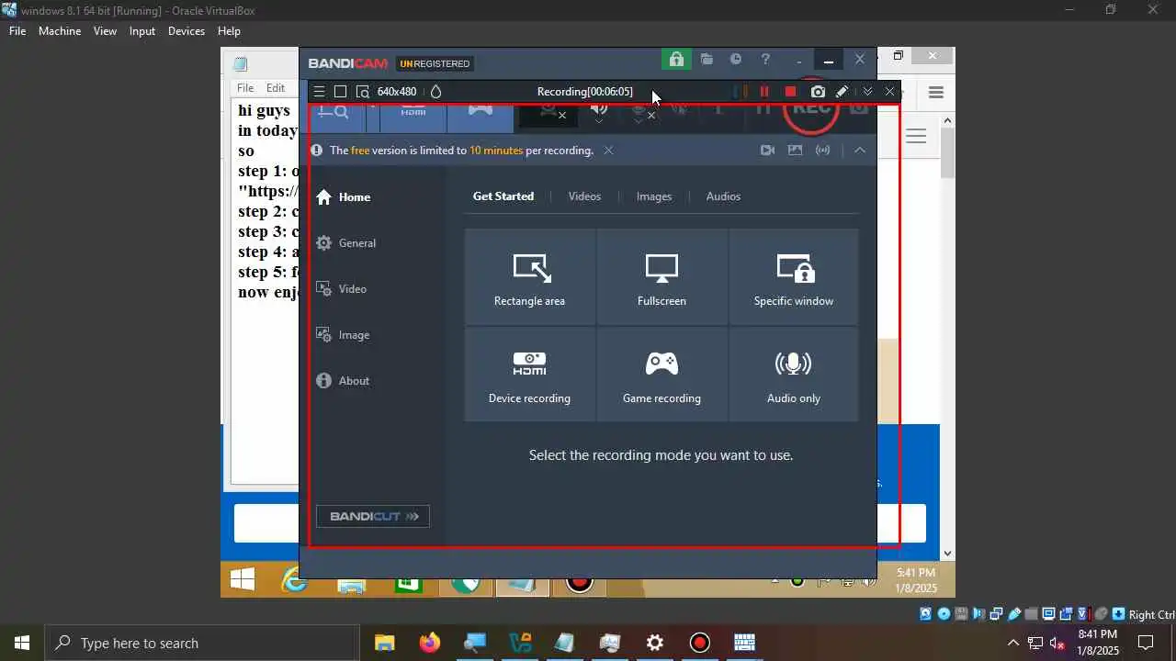Open the host notification center icon
Viewport: 1176px width, 661px height.
[1146, 643]
